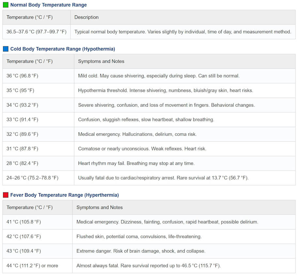
Task: Click the 36.5–37.6 °C temperature cell
Action: tap(36, 32)
